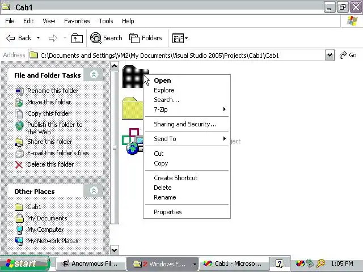Choose Copy in the context menu
The image size is (363, 272).
pyautogui.click(x=187, y=163)
